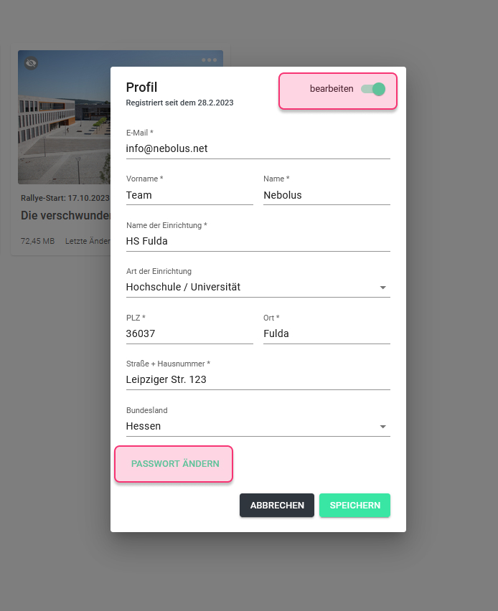Click the ABBRECHEN button
Screen dimensions: 498x611
tap(277, 506)
